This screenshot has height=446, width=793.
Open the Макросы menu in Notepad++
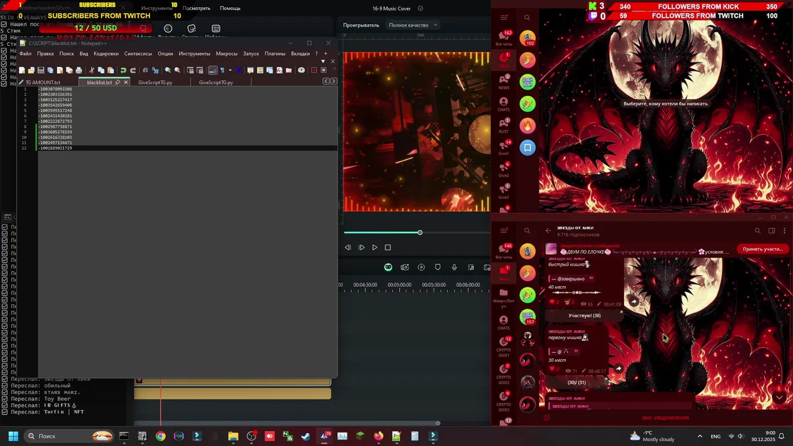227,54
